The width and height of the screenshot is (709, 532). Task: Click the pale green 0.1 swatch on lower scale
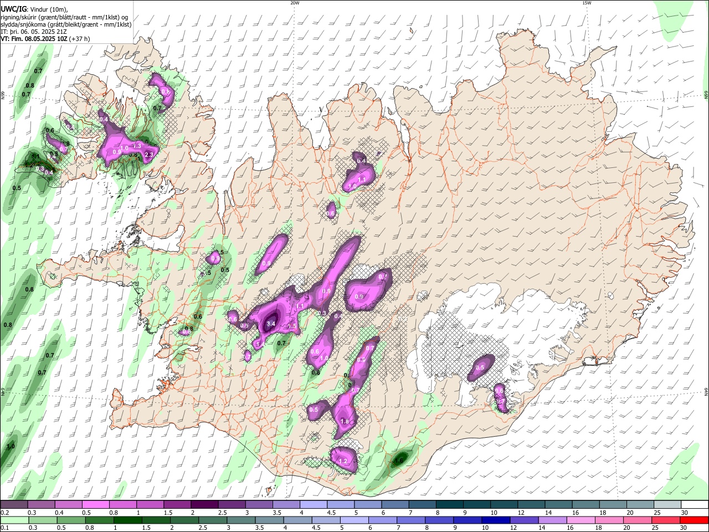[x=14, y=520]
